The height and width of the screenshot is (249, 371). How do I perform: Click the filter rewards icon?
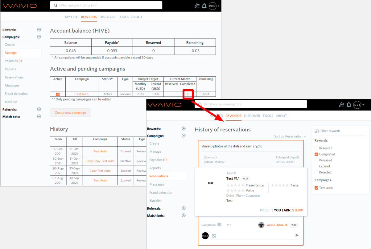[x=317, y=131]
